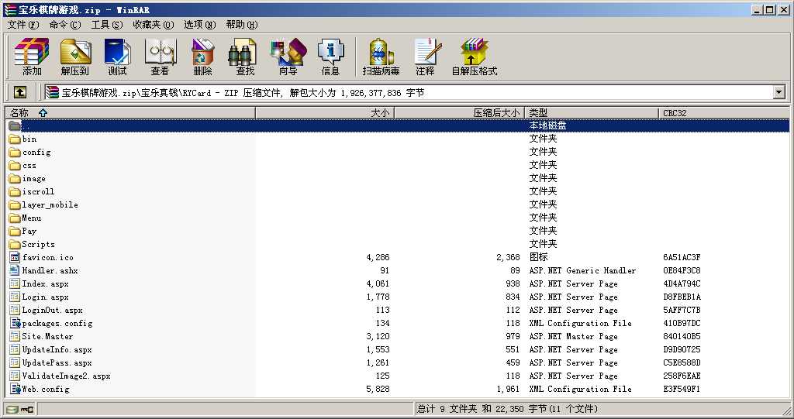Open the 查看 (View) tool
Image resolution: width=794 pixels, height=419 pixels.
coord(160,57)
